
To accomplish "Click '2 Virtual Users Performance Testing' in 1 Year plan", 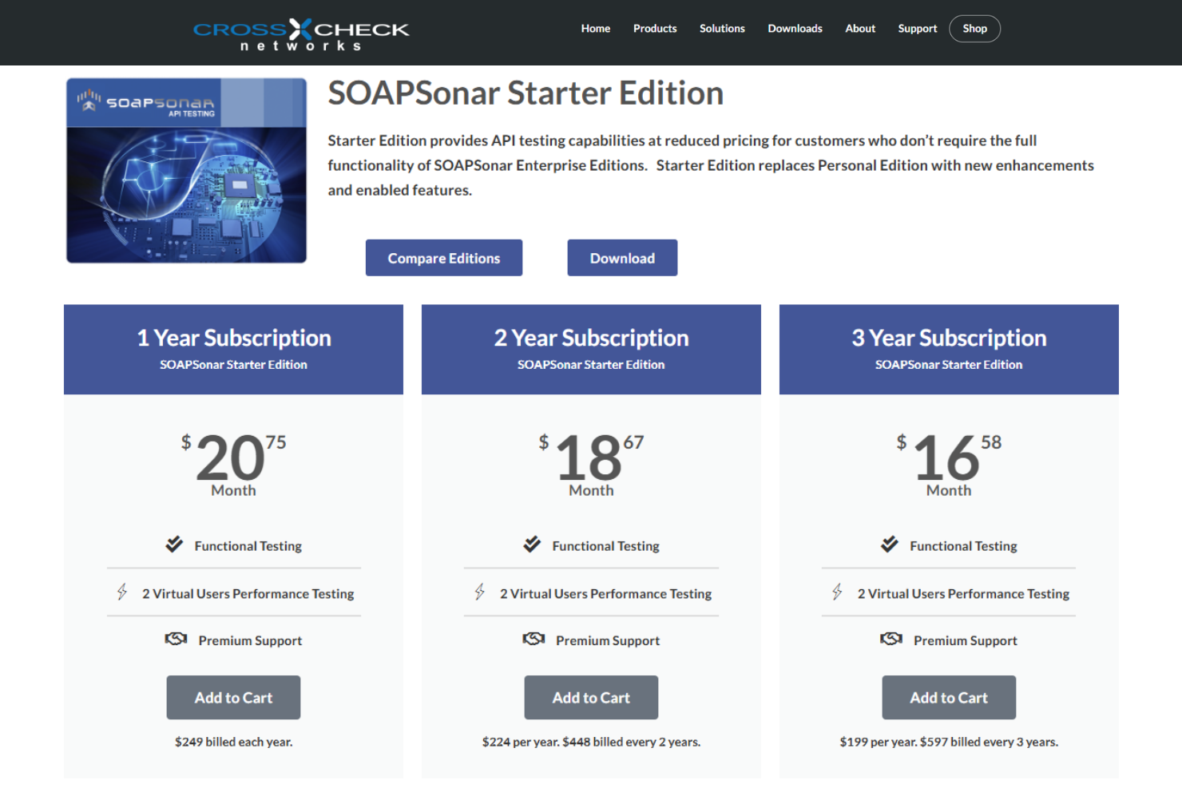I will [248, 594].
